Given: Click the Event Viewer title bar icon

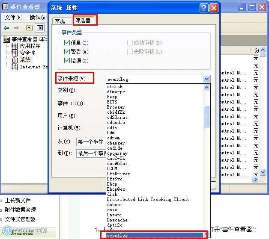Looking at the screenshot, I should tap(5, 7).
